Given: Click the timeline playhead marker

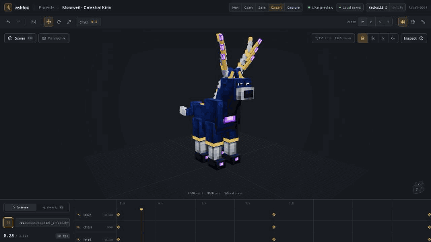Looking at the screenshot, I should tap(141, 209).
